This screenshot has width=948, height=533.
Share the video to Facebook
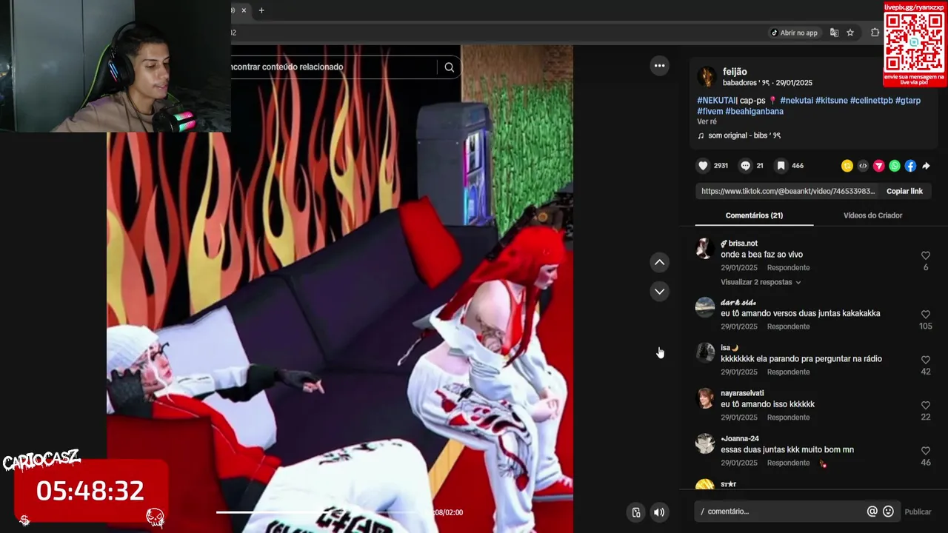pos(910,166)
